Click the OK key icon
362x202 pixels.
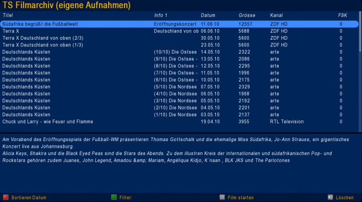click(x=222, y=197)
